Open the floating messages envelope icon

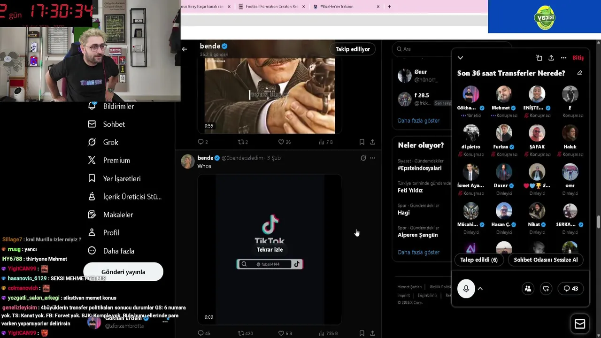pos(580,324)
